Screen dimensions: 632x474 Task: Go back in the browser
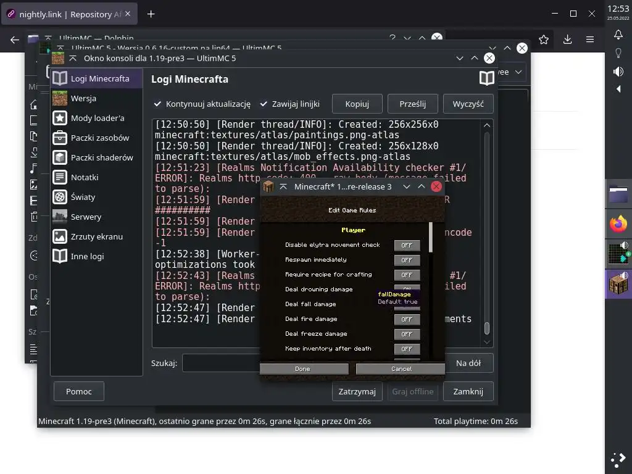pos(15,39)
